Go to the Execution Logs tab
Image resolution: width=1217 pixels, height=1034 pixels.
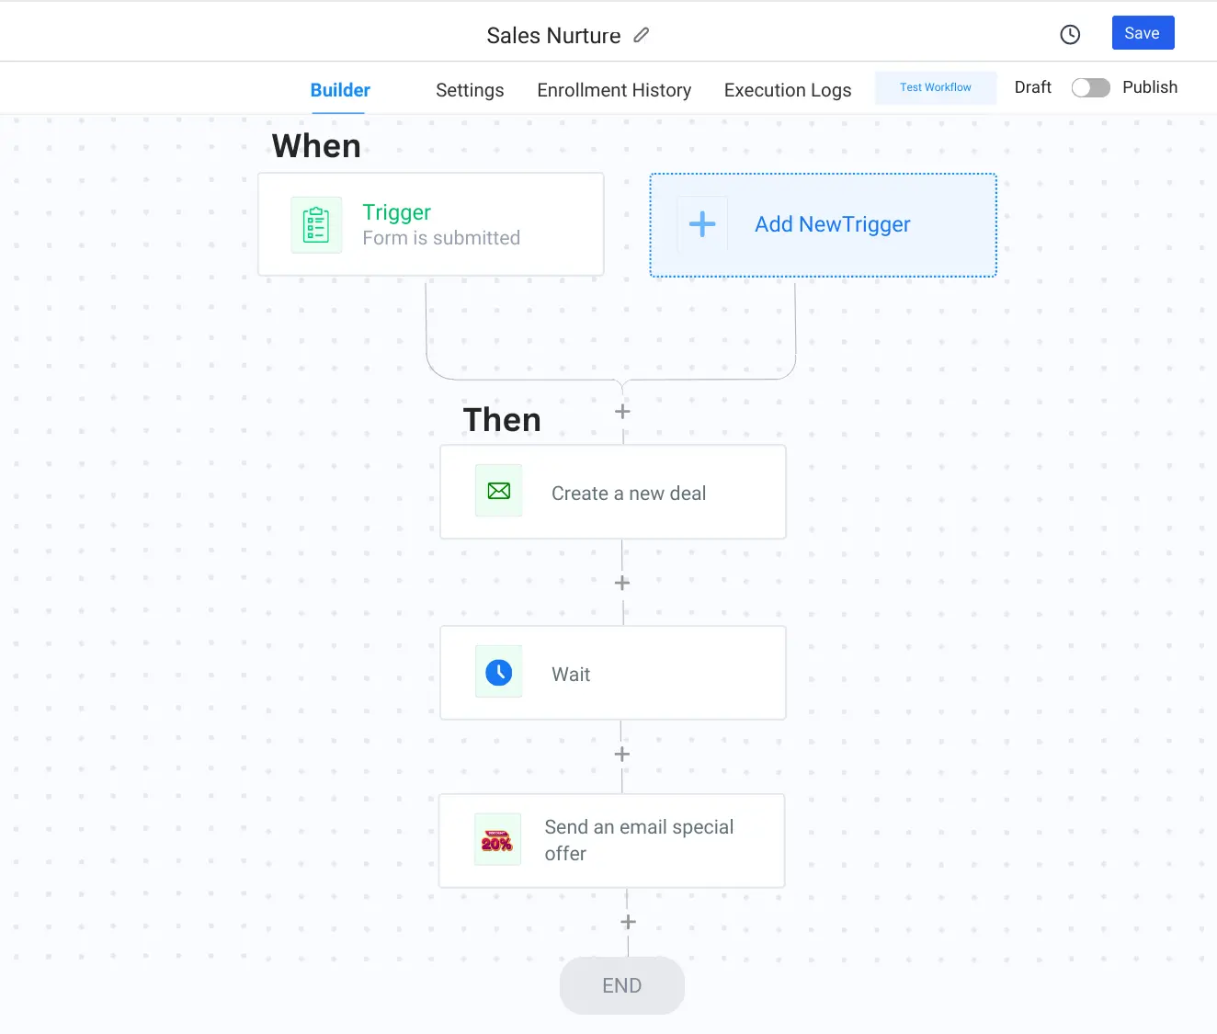(x=788, y=90)
